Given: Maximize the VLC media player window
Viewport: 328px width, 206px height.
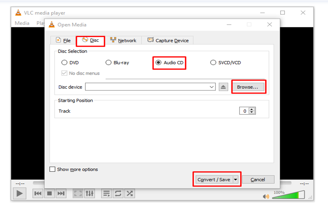Looking at the screenshot, I should click(x=283, y=13).
